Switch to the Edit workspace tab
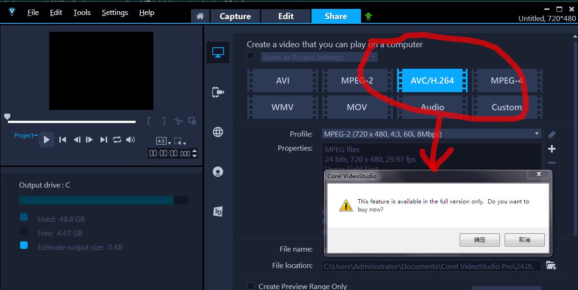 click(286, 16)
